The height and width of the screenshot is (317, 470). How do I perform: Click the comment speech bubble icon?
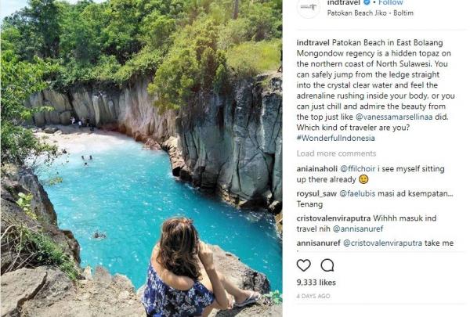pos(327,265)
